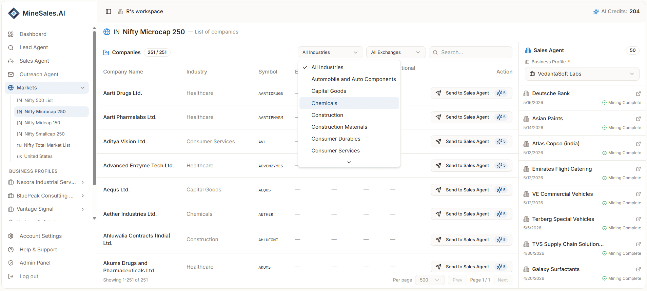Open VE Commercial Vehicles external link icon

(x=638, y=194)
